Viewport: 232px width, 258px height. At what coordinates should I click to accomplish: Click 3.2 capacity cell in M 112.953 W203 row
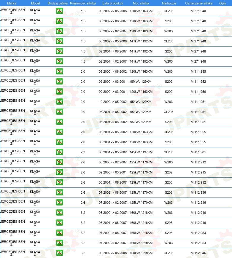click(x=83, y=243)
